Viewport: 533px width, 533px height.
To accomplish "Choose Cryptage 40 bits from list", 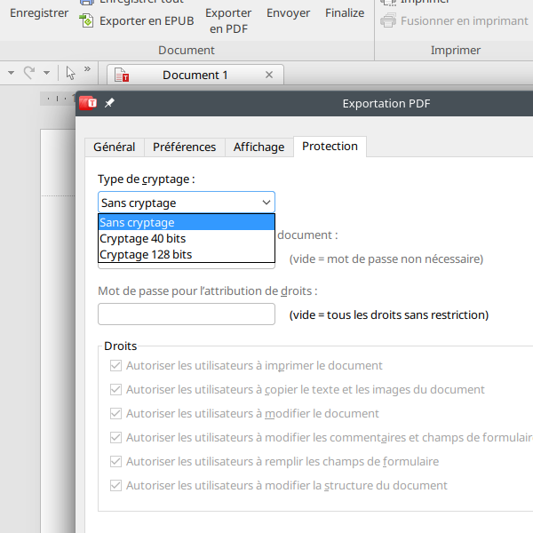I will 143,238.
